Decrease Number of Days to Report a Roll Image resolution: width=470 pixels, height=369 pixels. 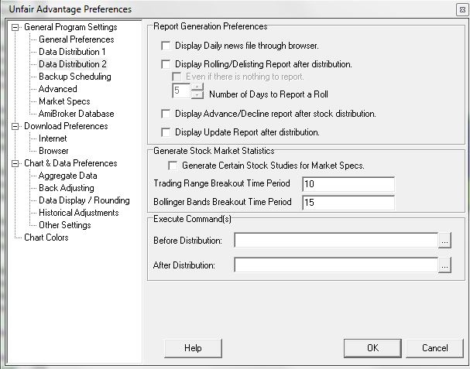click(197, 94)
